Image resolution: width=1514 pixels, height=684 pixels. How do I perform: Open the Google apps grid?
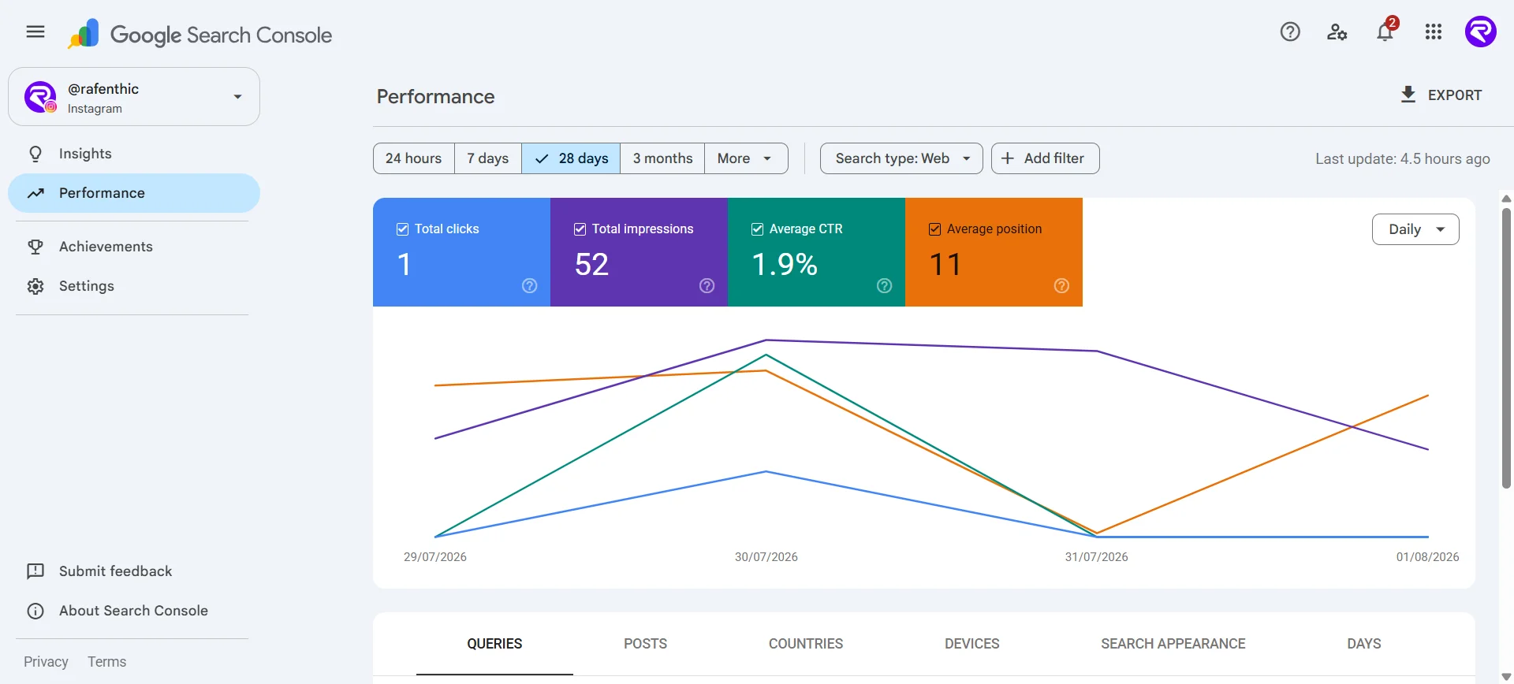1434,32
